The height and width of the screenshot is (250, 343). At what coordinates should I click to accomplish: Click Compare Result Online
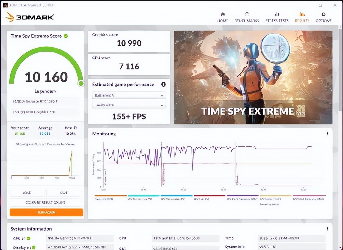[45, 203]
